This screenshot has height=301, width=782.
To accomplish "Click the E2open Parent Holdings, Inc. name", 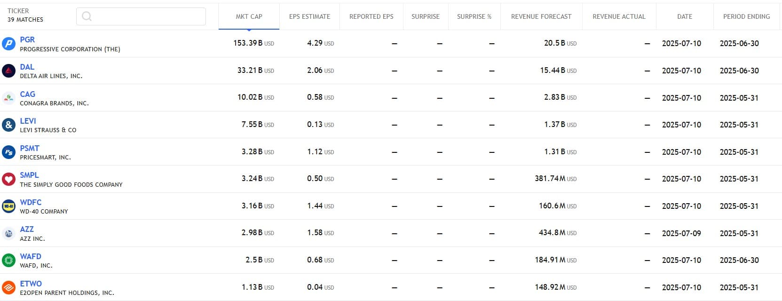I will coord(67,293).
